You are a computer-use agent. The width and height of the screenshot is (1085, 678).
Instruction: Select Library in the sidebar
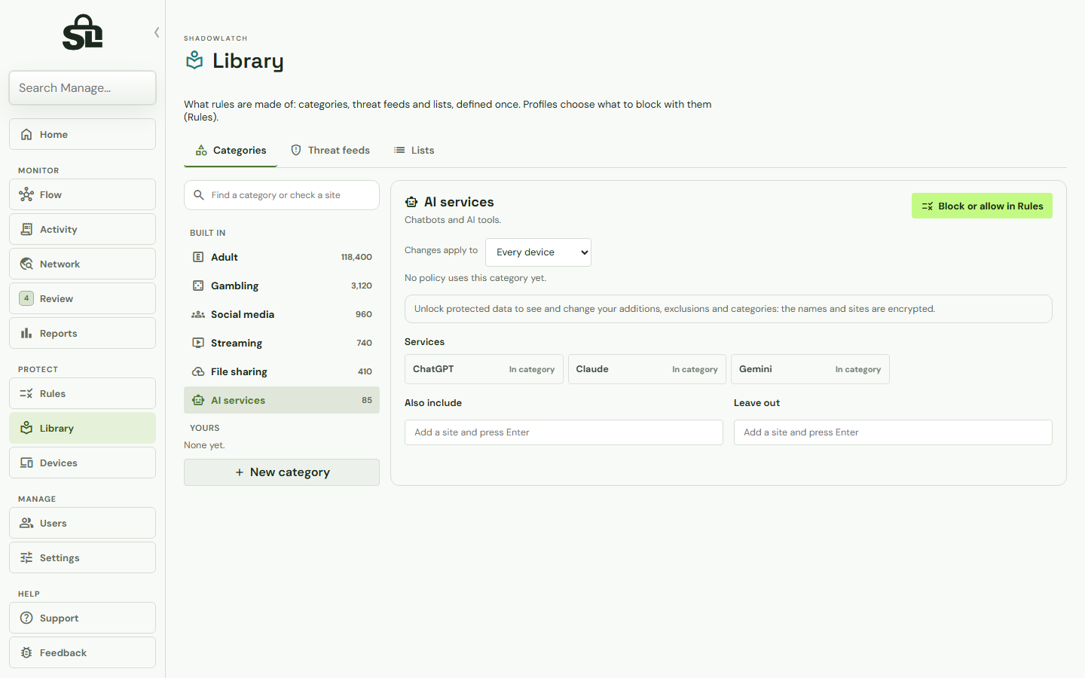82,428
